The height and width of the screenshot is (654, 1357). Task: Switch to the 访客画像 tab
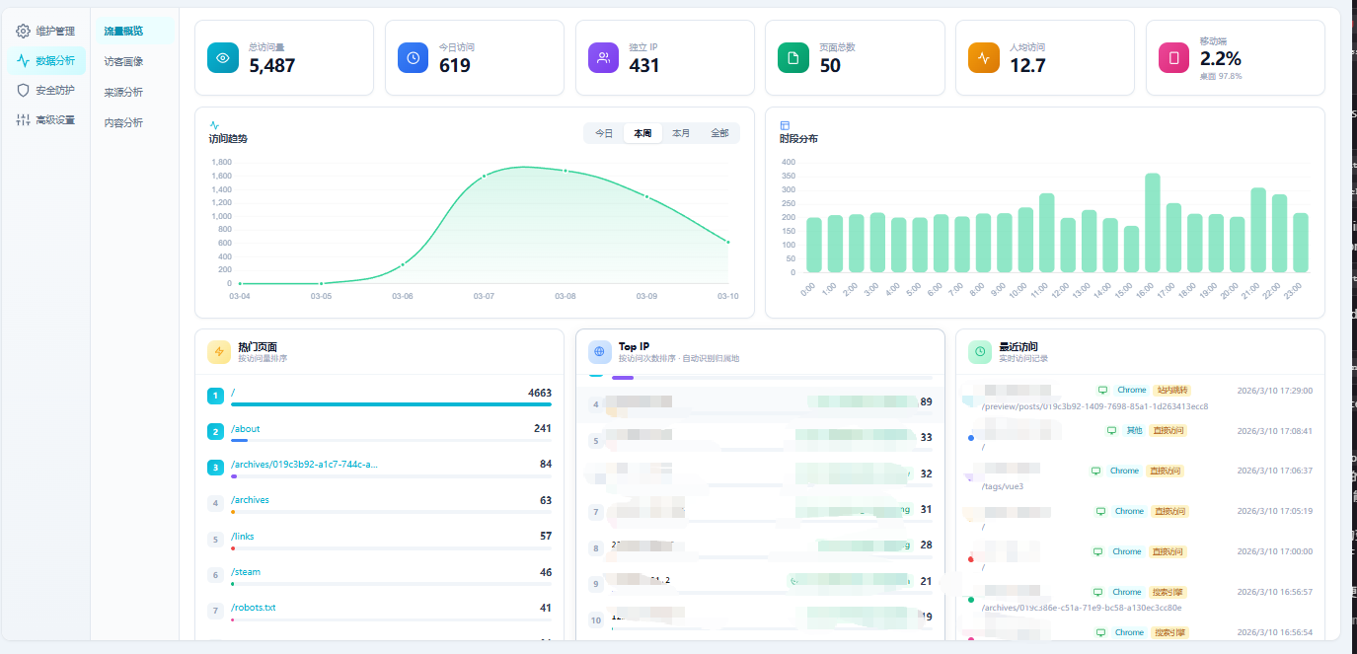124,61
